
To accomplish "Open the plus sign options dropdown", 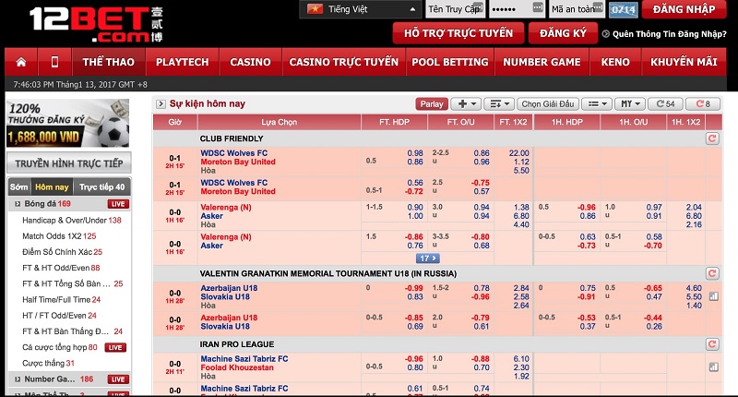I will (x=467, y=104).
